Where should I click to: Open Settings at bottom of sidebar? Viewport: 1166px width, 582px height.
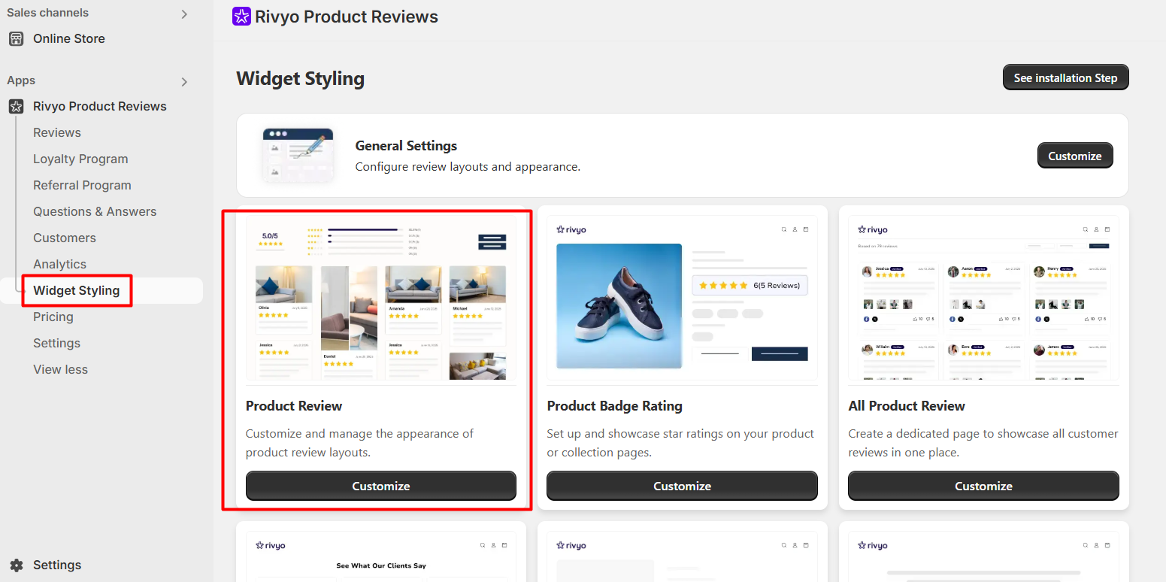tap(57, 565)
